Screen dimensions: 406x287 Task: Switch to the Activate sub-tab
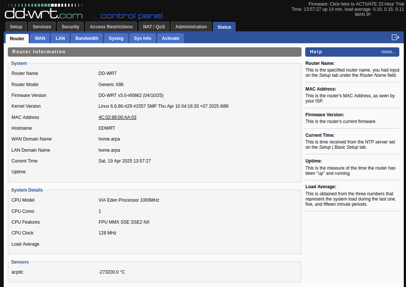[171, 38]
